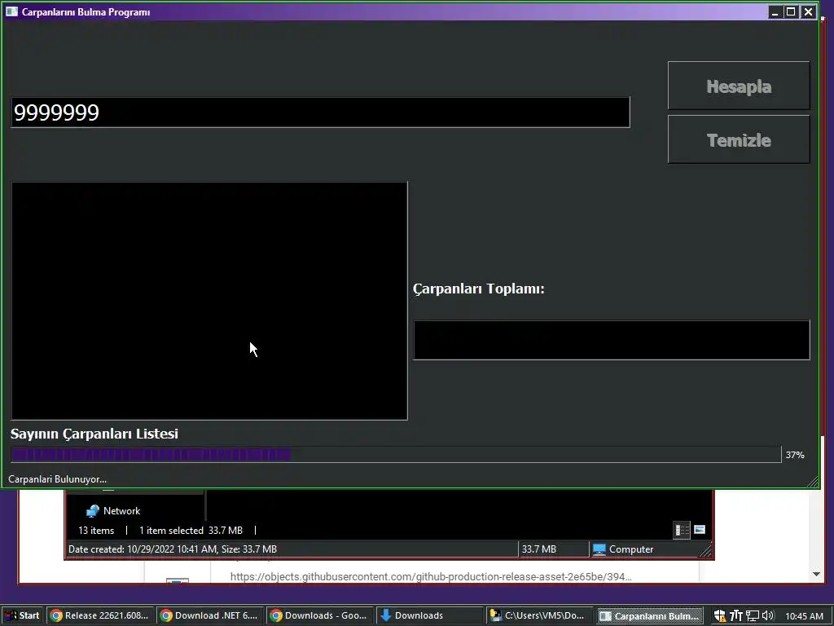Click the 10:45 AM taskbar clock
Screen dimensions: 834x626
coord(804,616)
